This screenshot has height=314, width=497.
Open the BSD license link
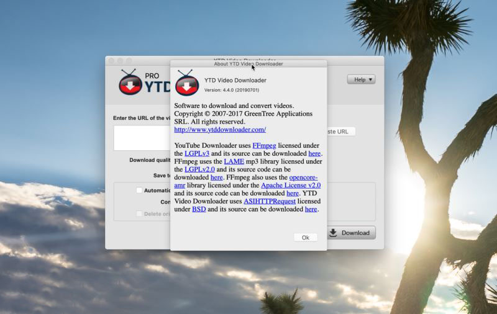[199, 209]
